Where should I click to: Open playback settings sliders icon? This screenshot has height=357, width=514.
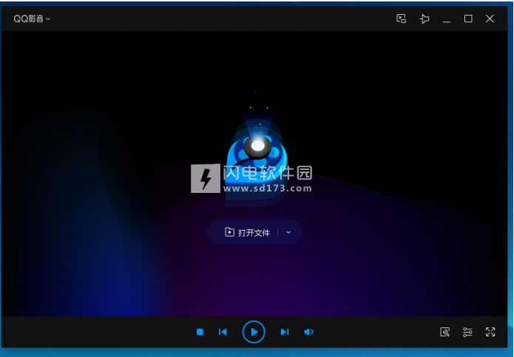[x=467, y=332]
